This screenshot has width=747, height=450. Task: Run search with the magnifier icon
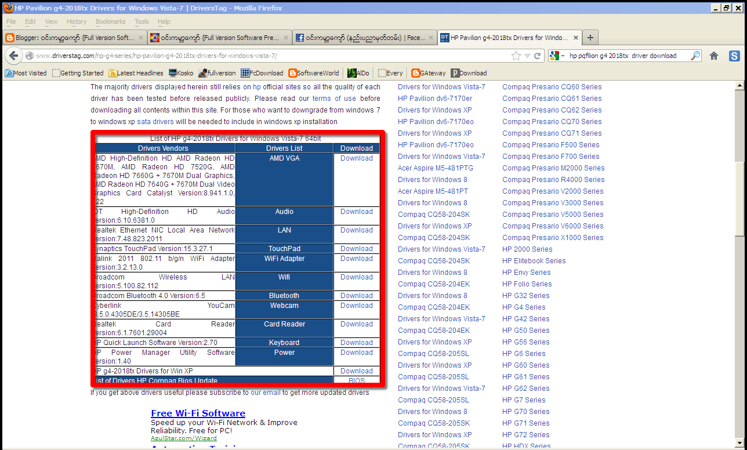pyautogui.click(x=696, y=56)
